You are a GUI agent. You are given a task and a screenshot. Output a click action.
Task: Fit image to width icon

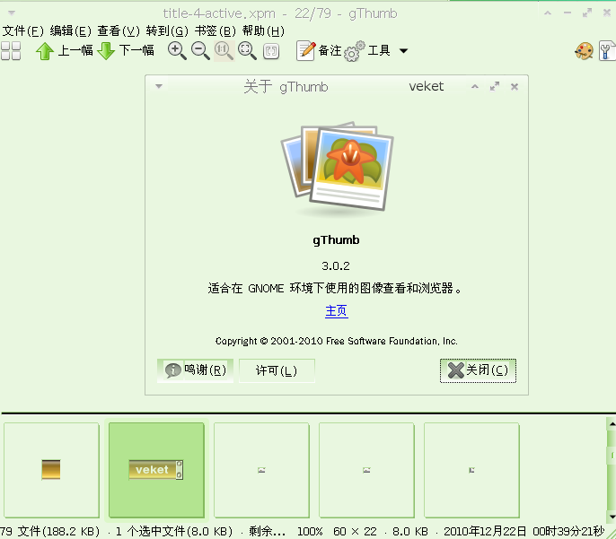pyautogui.click(x=271, y=51)
